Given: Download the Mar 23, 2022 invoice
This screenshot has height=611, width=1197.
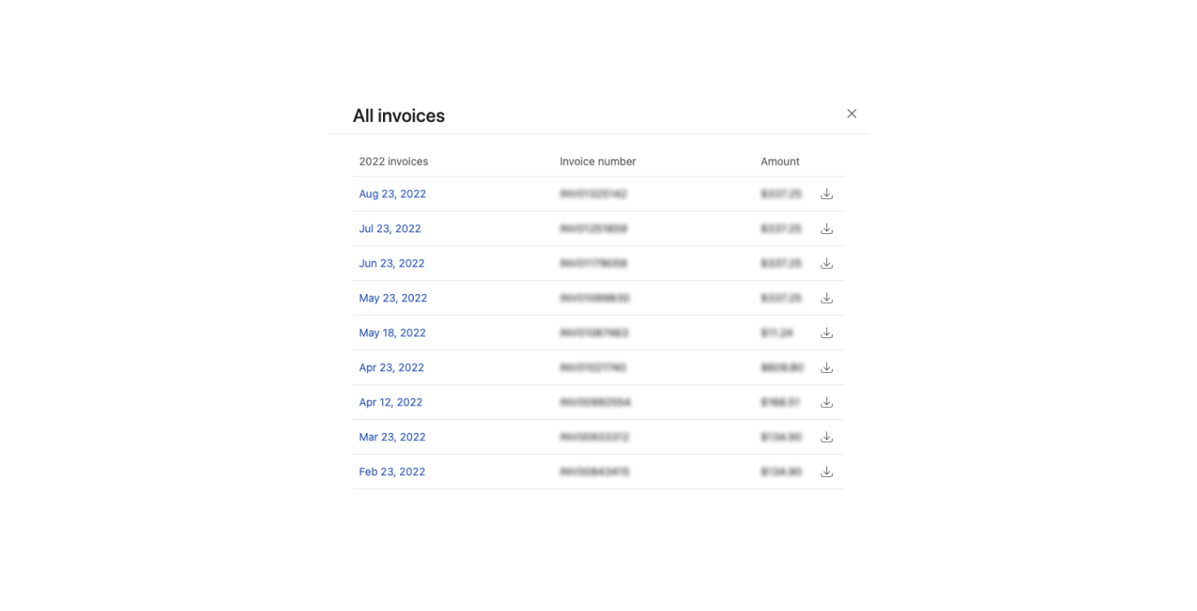Looking at the screenshot, I should pos(826,437).
